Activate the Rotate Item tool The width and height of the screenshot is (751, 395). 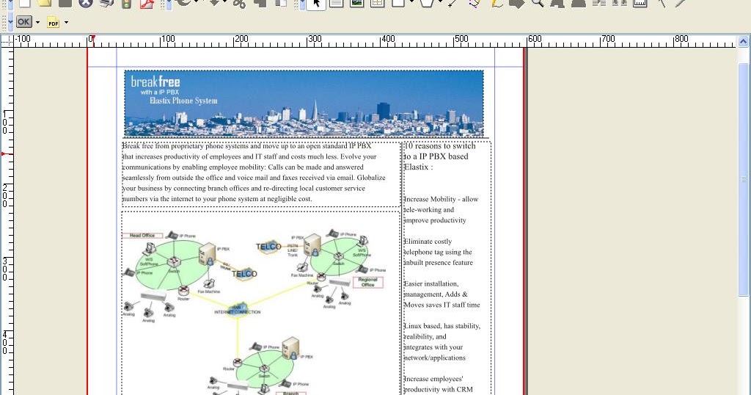pos(516,3)
